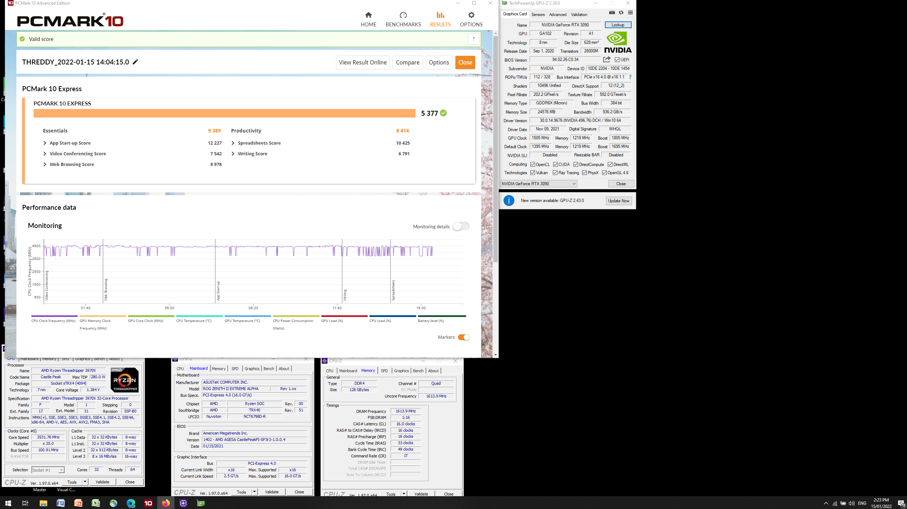Screen dimensions: 907x509
Task: Expand App Start-up Score row
Action: tap(45, 143)
